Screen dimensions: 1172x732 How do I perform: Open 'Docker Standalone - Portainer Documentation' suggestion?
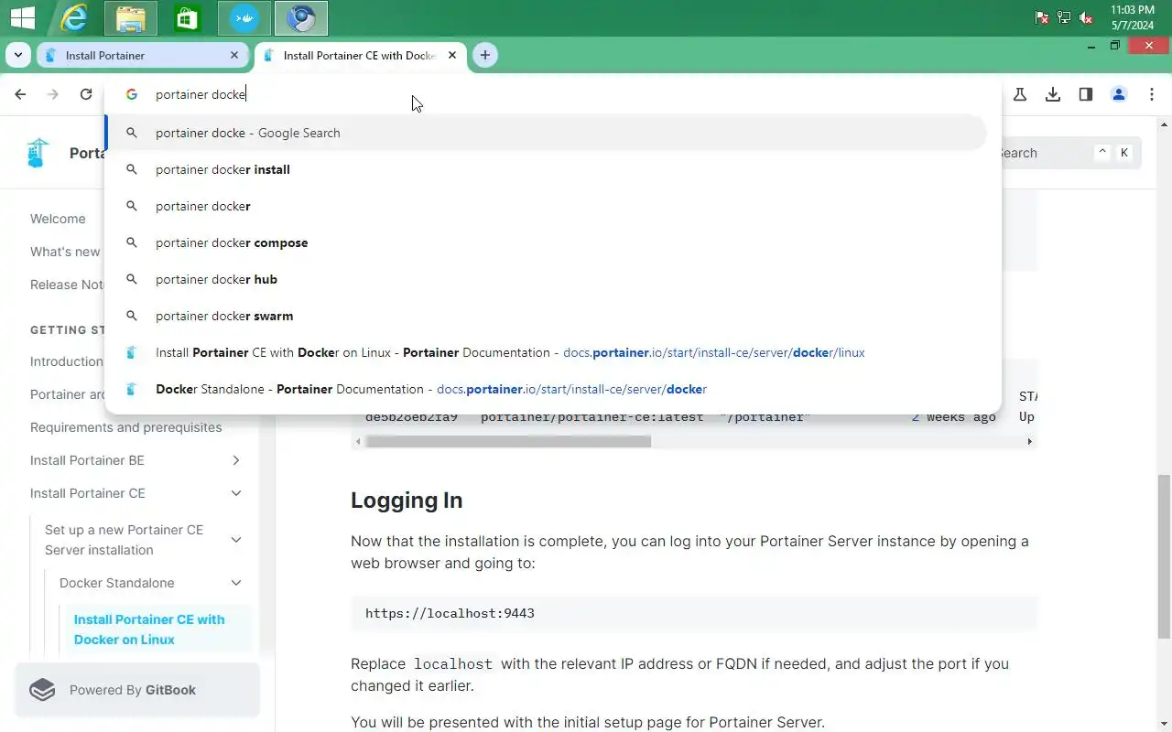547,389
